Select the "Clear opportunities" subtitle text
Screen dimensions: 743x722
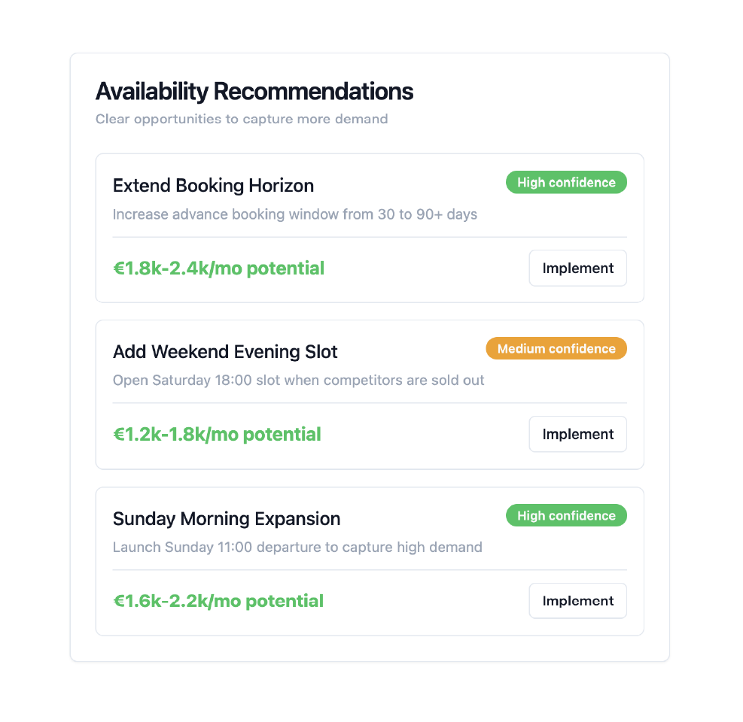(x=242, y=119)
